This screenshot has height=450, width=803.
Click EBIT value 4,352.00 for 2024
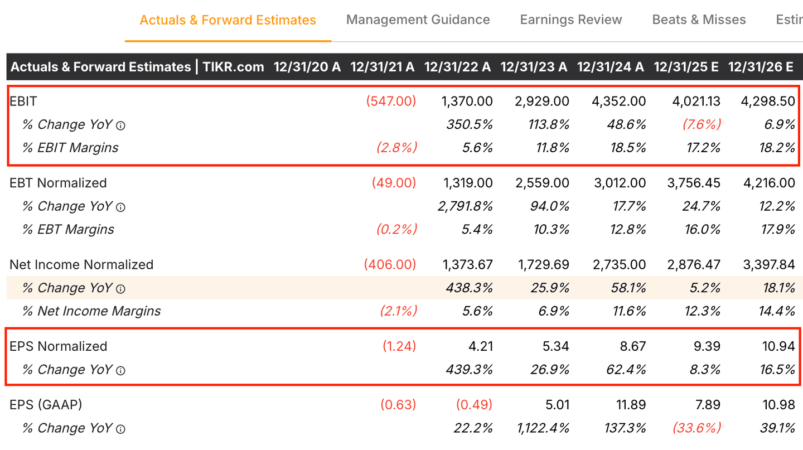(x=618, y=101)
